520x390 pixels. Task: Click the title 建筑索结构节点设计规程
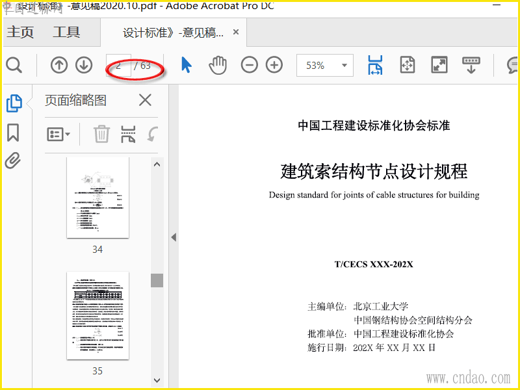pyautogui.click(x=374, y=171)
